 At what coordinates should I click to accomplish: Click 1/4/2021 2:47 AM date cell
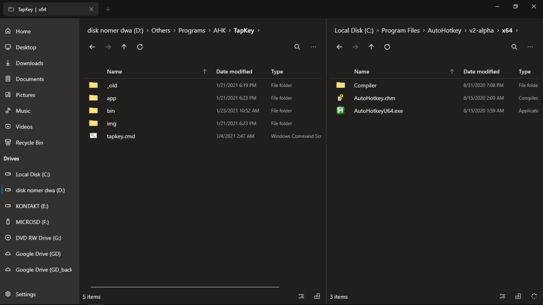click(x=235, y=136)
